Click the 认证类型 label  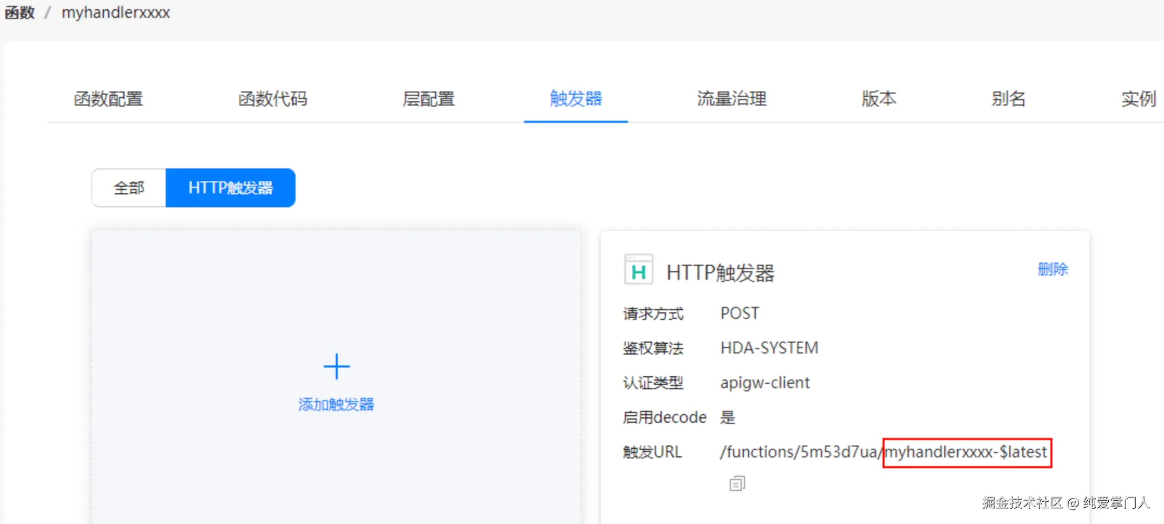[x=653, y=383]
